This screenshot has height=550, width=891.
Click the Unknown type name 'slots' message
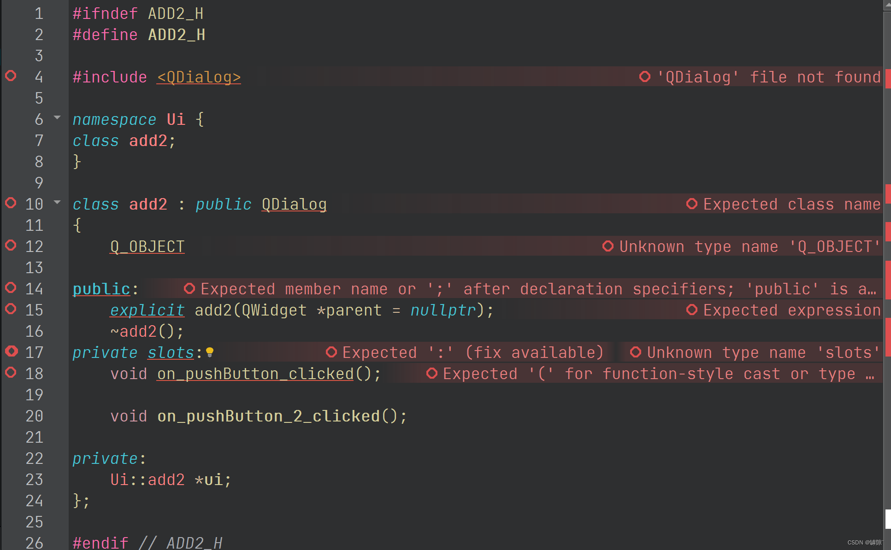pyautogui.click(x=764, y=352)
